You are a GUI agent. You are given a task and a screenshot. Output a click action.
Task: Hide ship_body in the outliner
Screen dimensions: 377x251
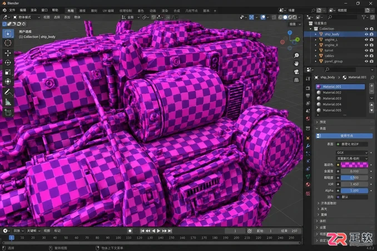pyautogui.click(x=366, y=34)
